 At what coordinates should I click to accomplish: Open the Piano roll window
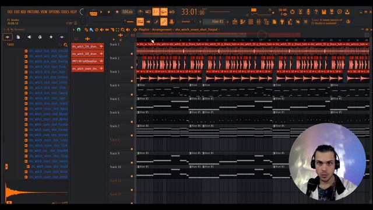(x=242, y=22)
